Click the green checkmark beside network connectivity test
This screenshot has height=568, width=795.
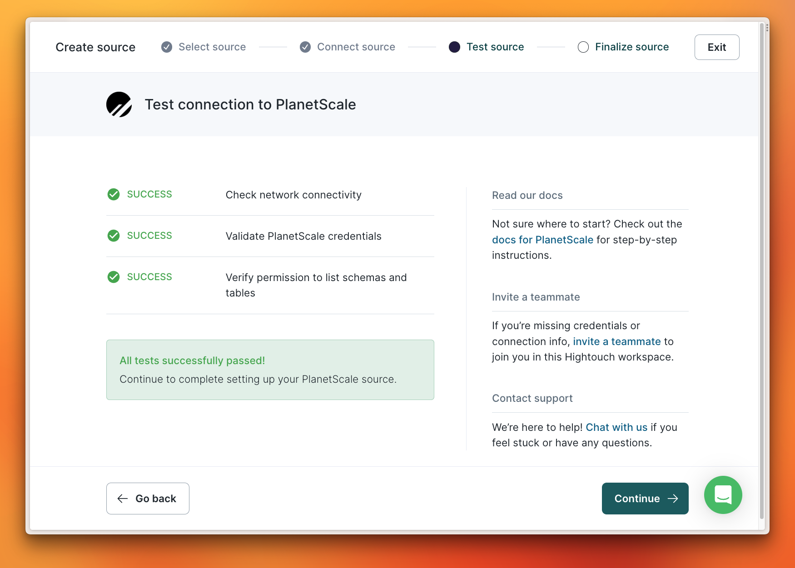pyautogui.click(x=113, y=194)
